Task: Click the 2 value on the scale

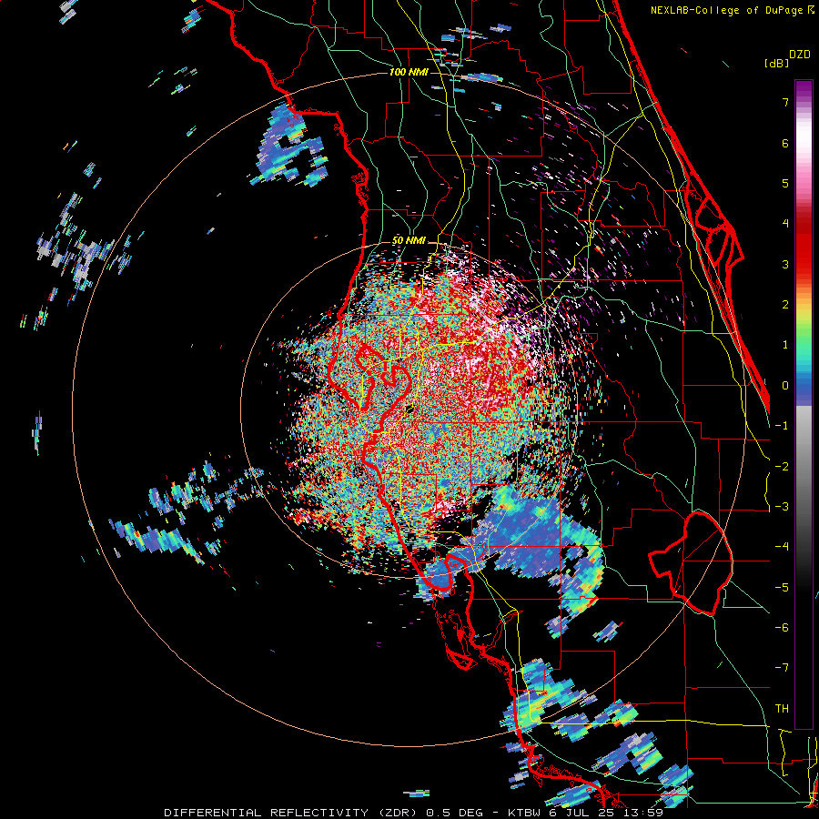Action: click(x=785, y=305)
